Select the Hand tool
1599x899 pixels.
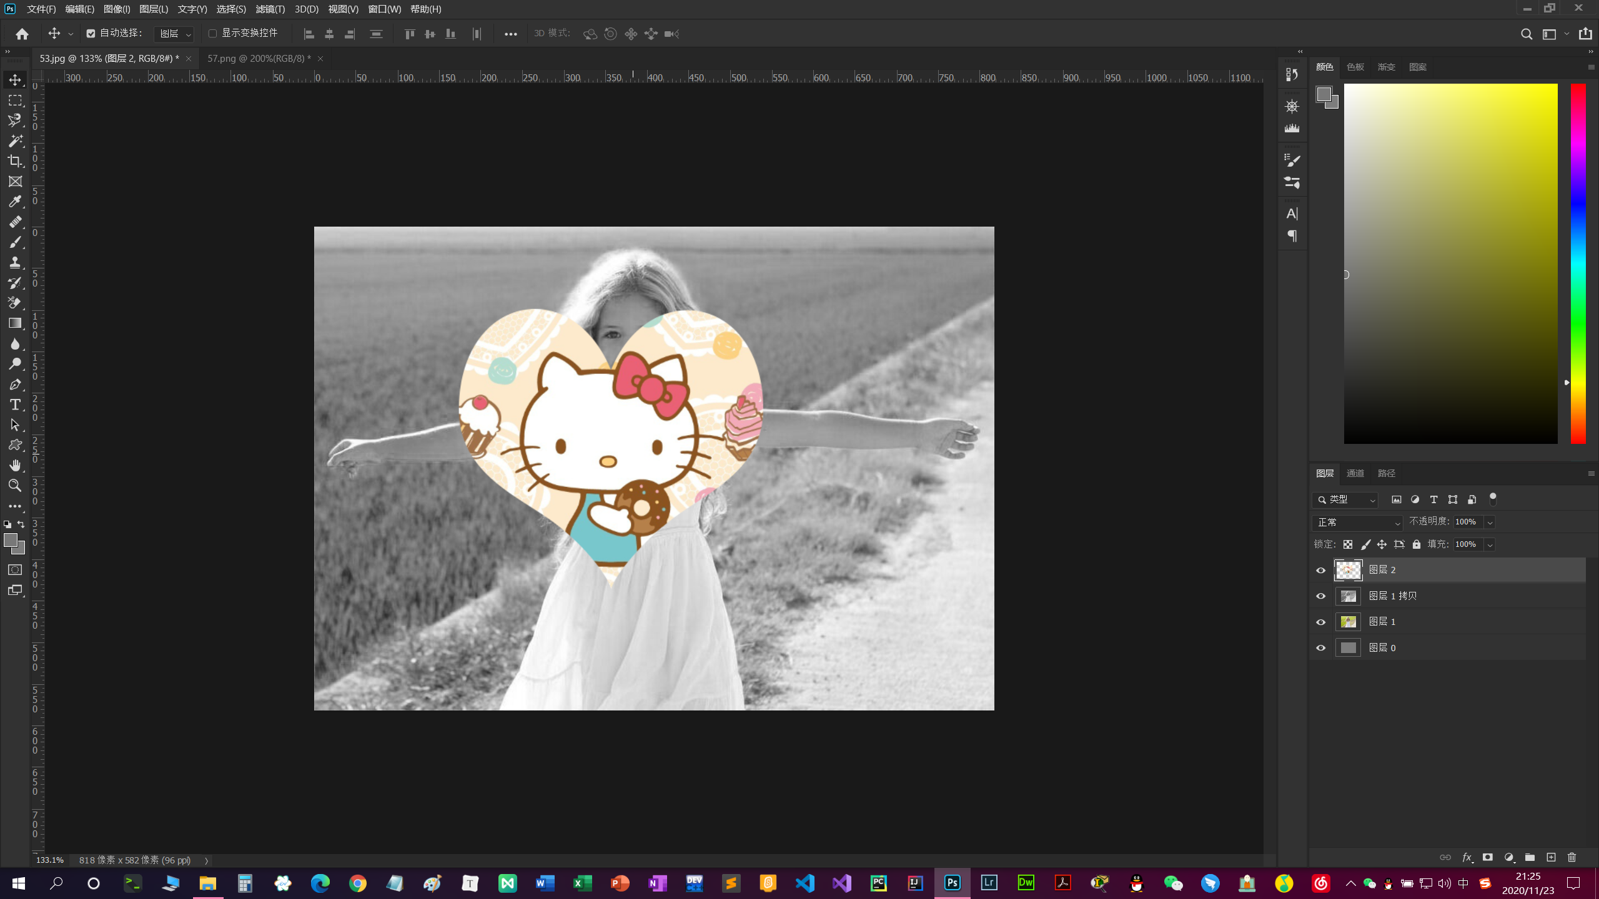15,466
